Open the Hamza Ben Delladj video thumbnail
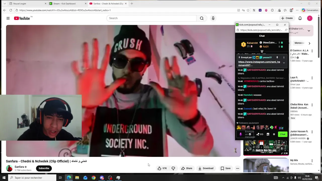 pyautogui.click(x=266, y=148)
